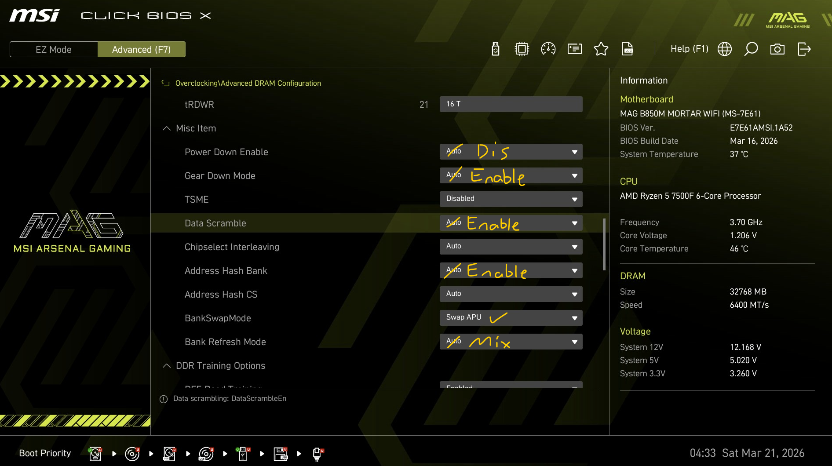Open the CPU chip settings icon
Image resolution: width=832 pixels, height=466 pixels.
click(522, 49)
